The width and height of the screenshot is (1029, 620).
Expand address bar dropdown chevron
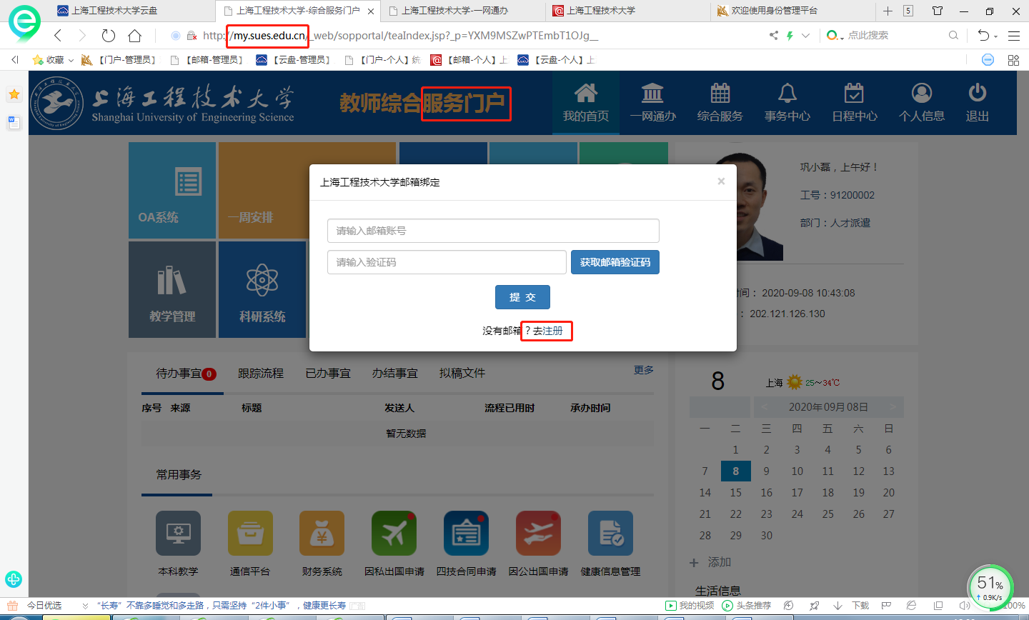(x=805, y=36)
